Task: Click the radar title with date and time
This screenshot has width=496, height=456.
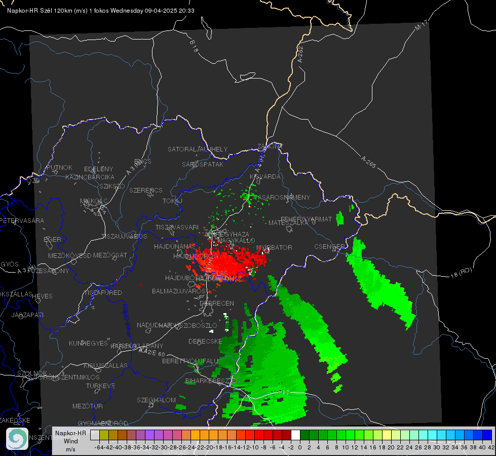Action: (101, 11)
